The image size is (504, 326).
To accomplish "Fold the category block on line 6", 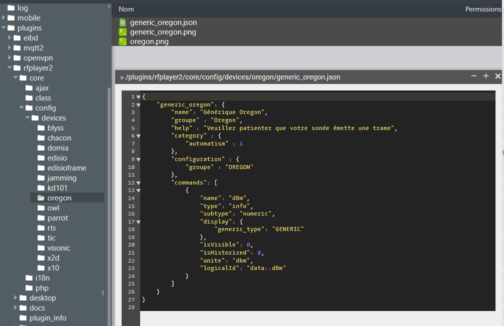I will point(139,136).
